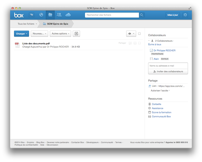Open the globe updates icon in header

tap(41, 15)
